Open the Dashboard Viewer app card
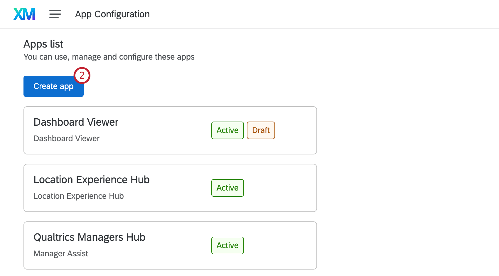The width and height of the screenshot is (499, 276). click(x=170, y=130)
